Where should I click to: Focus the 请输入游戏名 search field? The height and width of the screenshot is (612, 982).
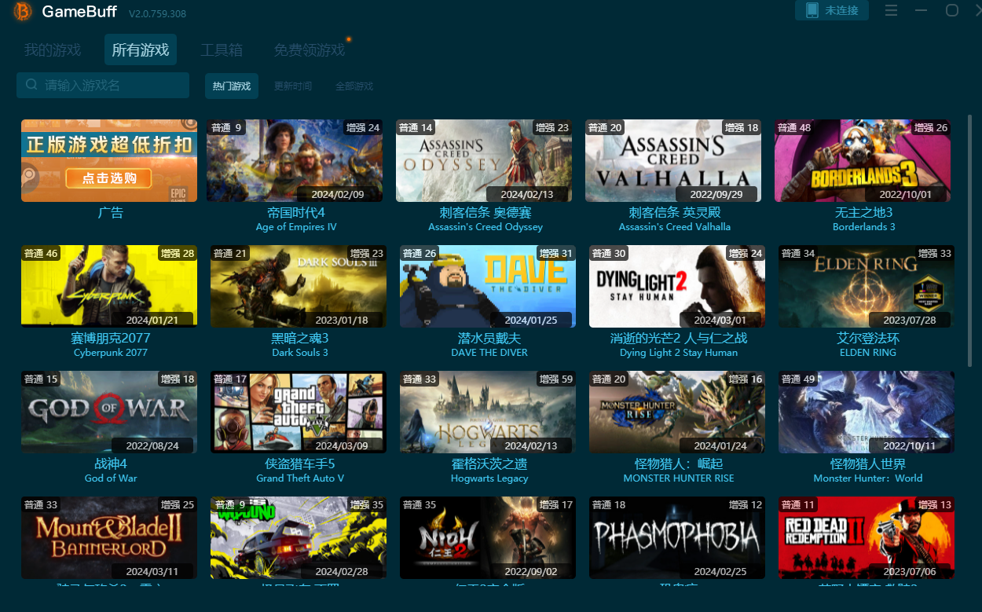point(103,85)
